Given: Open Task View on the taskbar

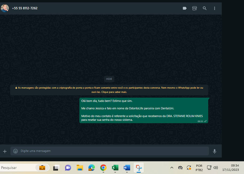Looking at the screenshot, I should 56,168.
